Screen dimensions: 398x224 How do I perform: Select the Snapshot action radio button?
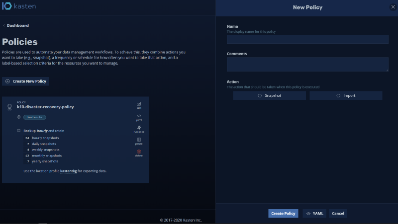tap(269, 95)
